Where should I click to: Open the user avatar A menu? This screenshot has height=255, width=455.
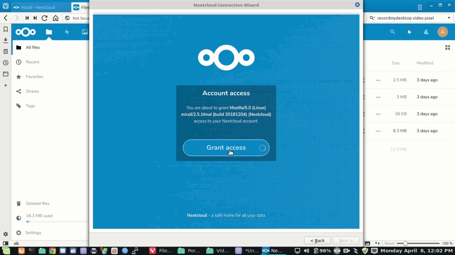pos(443,32)
